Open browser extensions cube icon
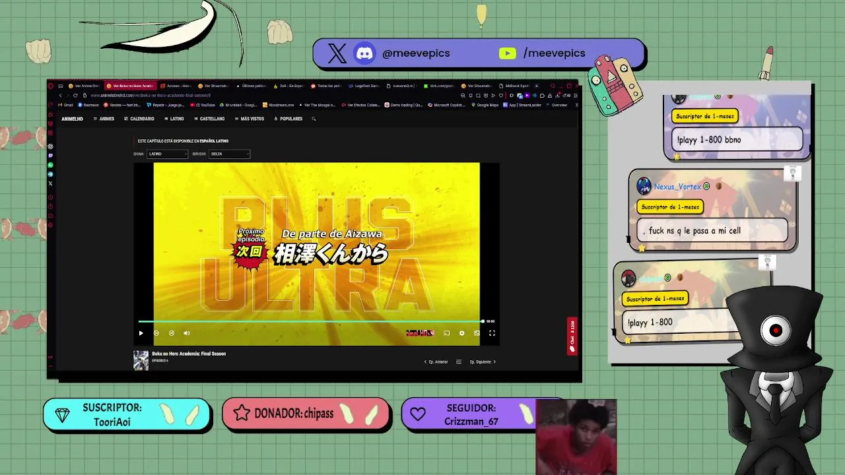 [542, 95]
